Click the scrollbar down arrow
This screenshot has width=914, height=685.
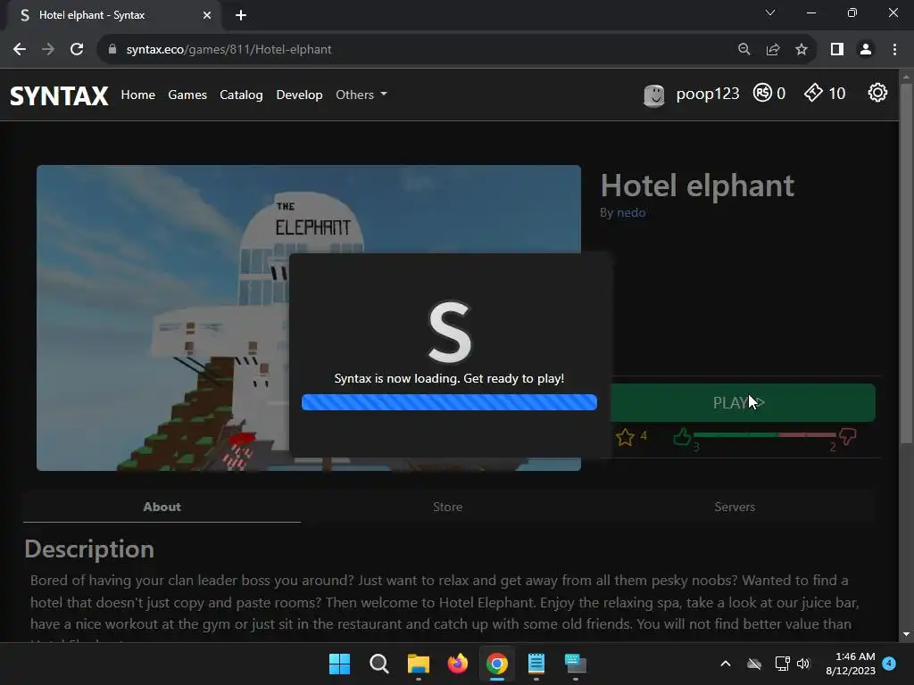pyautogui.click(x=907, y=634)
